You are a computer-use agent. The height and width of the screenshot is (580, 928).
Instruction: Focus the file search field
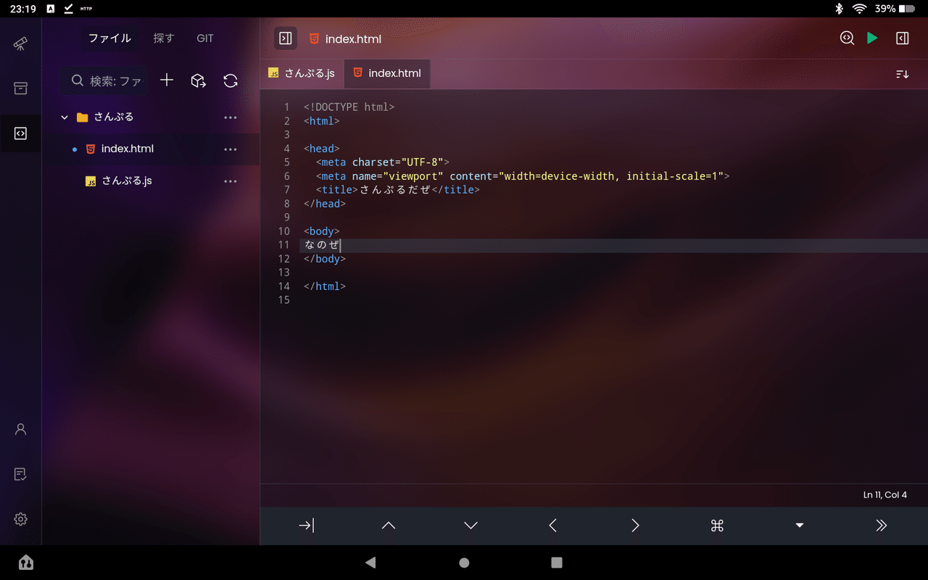click(104, 80)
